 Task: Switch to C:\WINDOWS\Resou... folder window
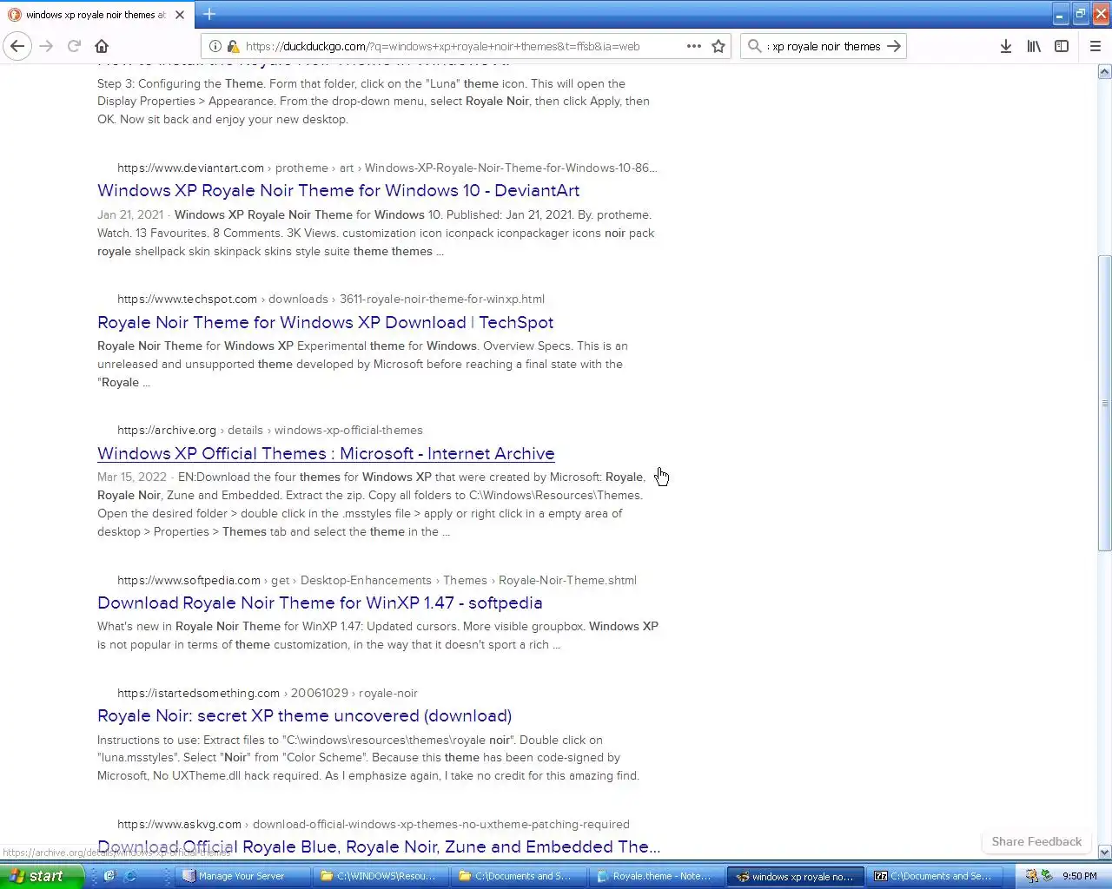point(380,876)
